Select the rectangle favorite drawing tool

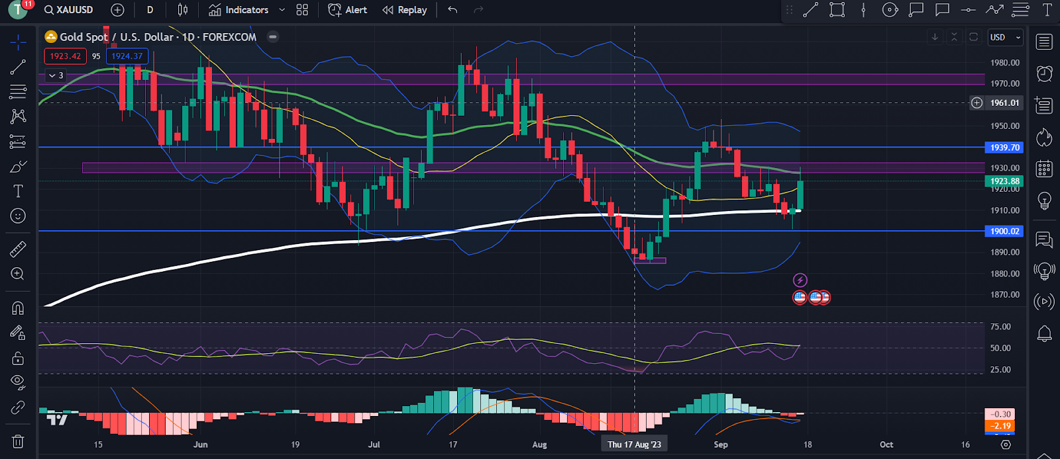pos(837,10)
